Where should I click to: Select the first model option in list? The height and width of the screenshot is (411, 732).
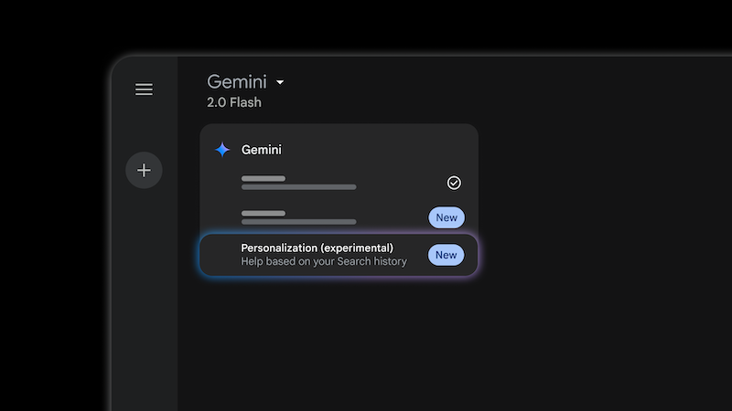pos(339,183)
